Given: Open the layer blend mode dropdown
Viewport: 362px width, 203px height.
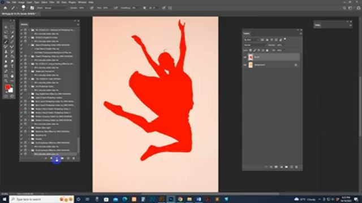Looking at the screenshot, I should [x=255, y=45].
